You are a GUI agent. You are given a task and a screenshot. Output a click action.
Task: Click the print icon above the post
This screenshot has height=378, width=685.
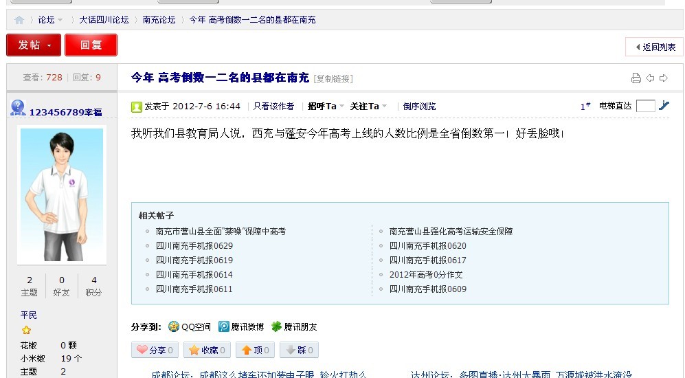[636, 78]
